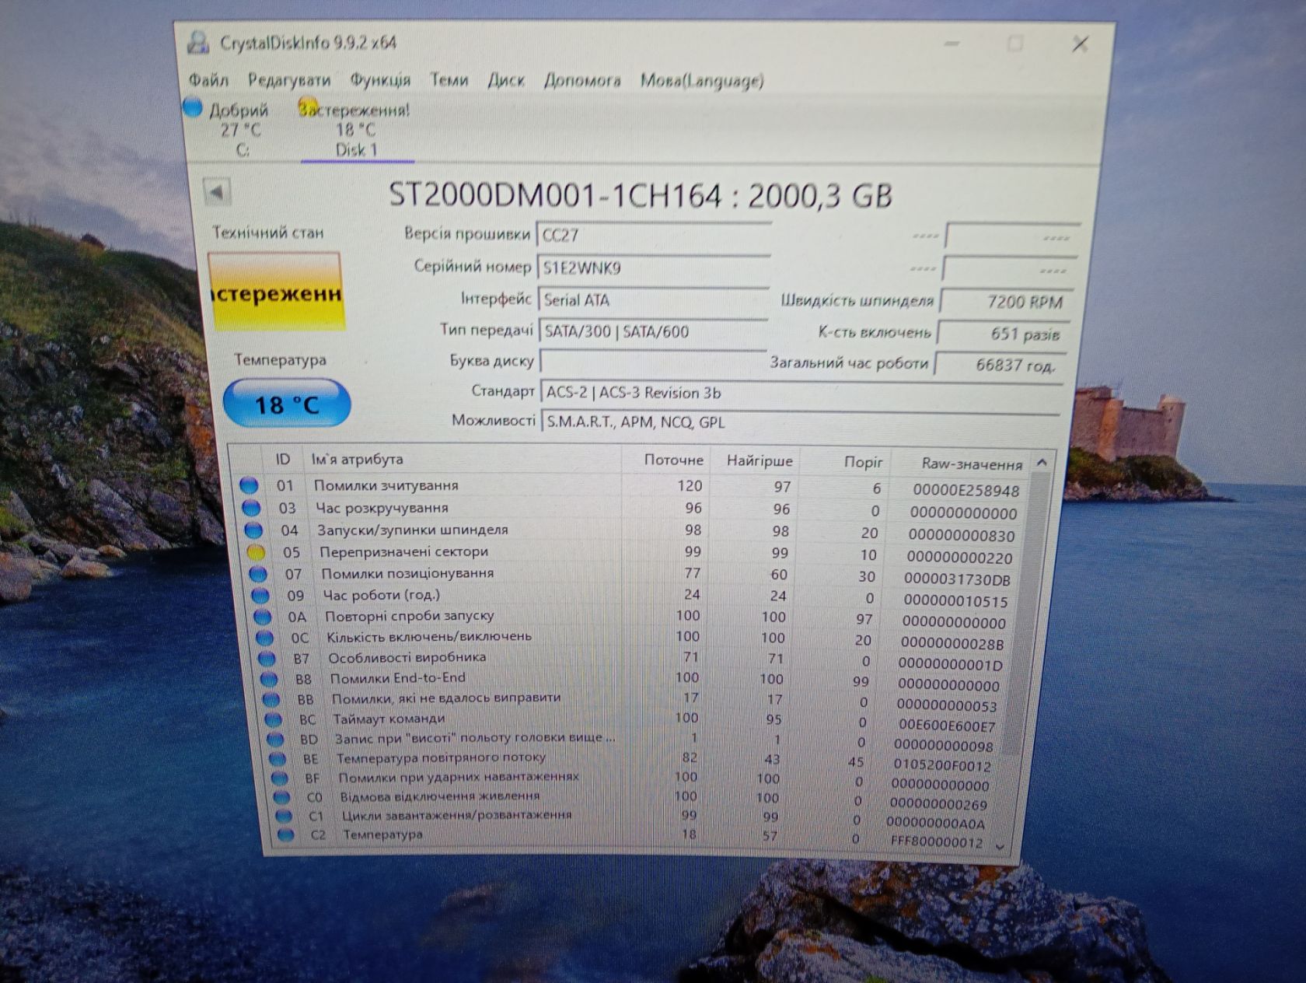This screenshot has height=983, width=1306.
Task: Click the blue status icon for row B7
Action: (x=267, y=658)
